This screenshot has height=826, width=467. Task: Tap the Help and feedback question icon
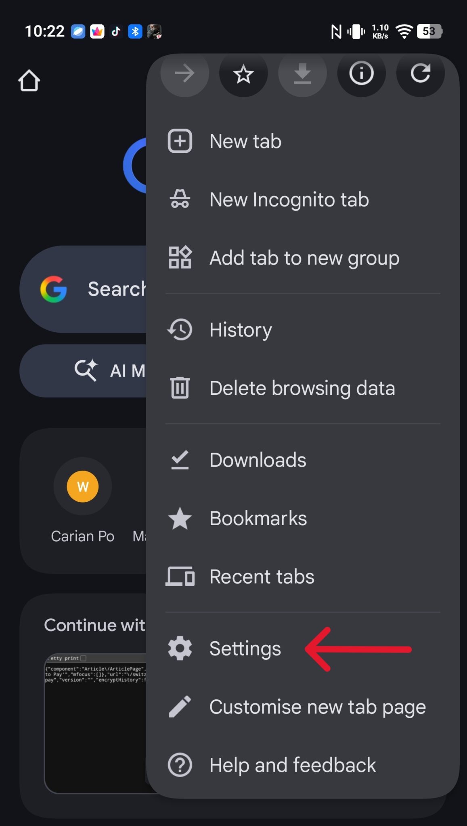[180, 765]
